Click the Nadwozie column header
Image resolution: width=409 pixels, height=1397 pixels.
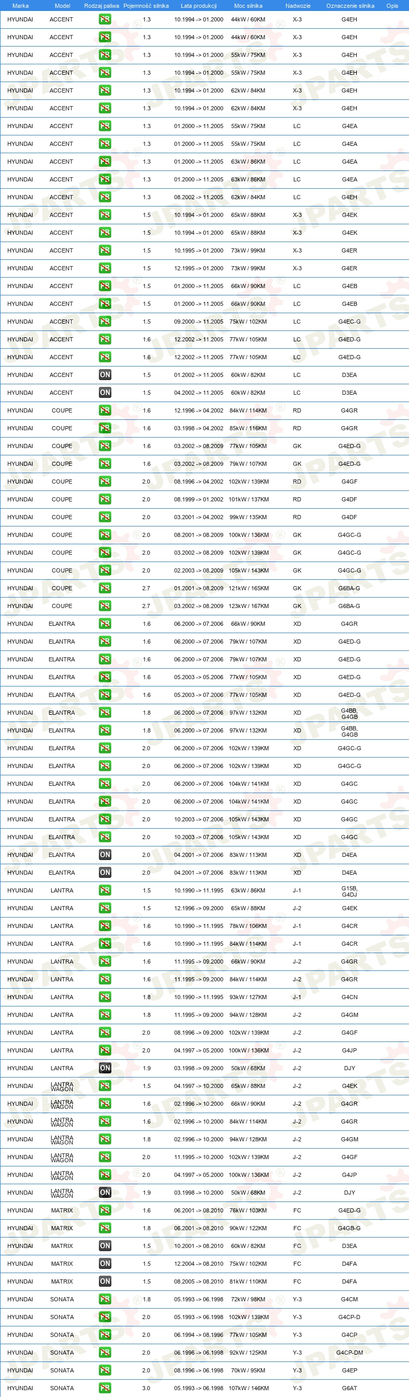click(x=298, y=6)
